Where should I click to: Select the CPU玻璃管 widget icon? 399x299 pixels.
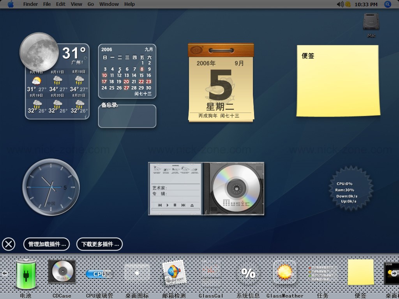(99, 274)
